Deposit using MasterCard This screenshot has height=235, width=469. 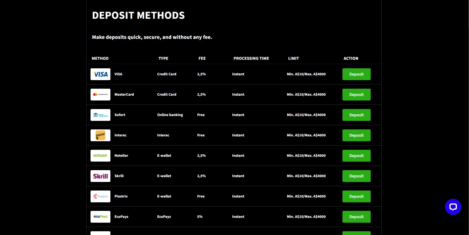click(x=356, y=95)
